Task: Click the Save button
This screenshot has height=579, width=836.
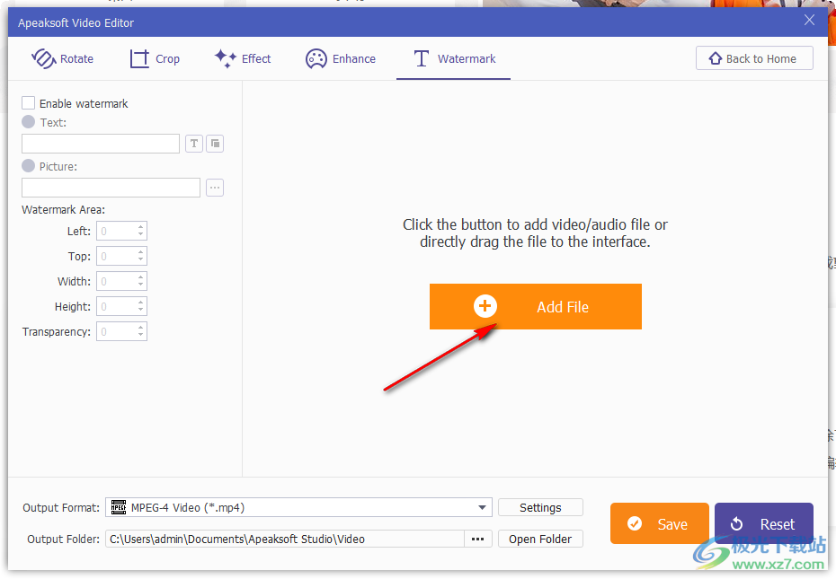Action: [660, 523]
